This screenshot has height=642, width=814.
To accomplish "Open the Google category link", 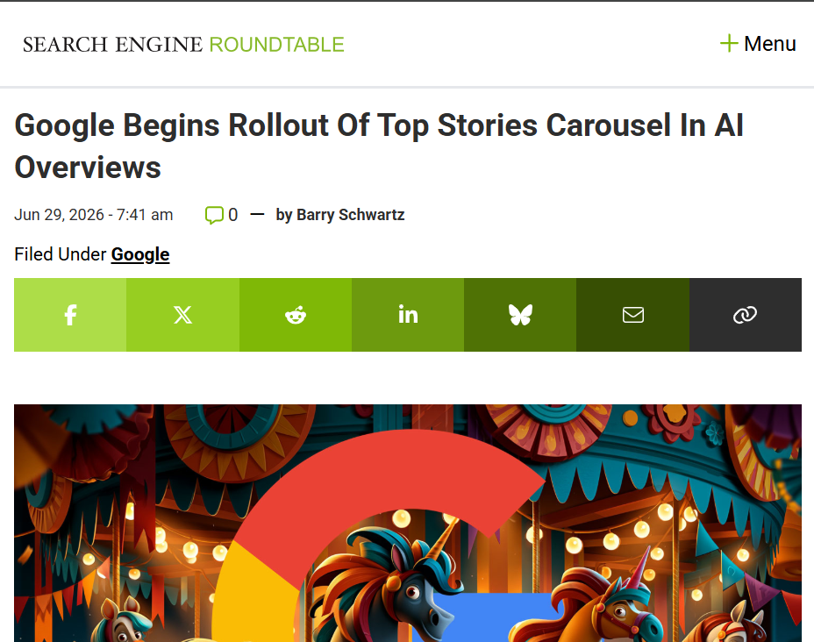I will (140, 254).
